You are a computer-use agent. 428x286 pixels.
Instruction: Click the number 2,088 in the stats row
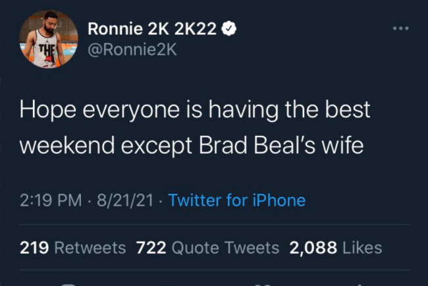(x=313, y=248)
